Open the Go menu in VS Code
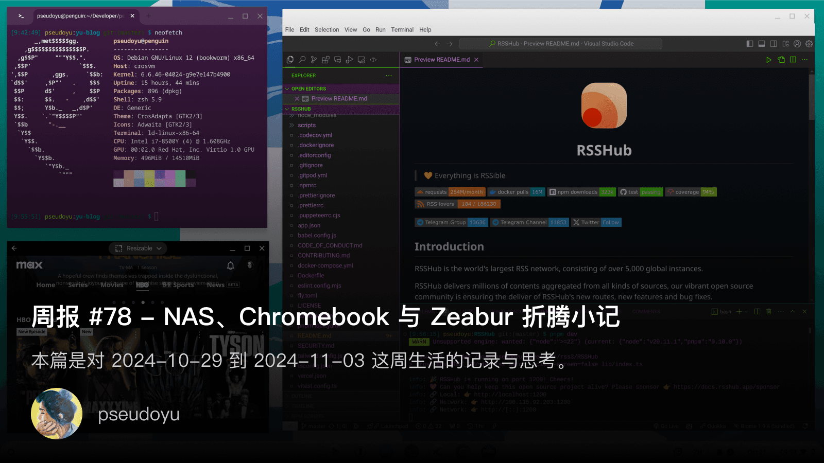The image size is (824, 463). click(366, 30)
